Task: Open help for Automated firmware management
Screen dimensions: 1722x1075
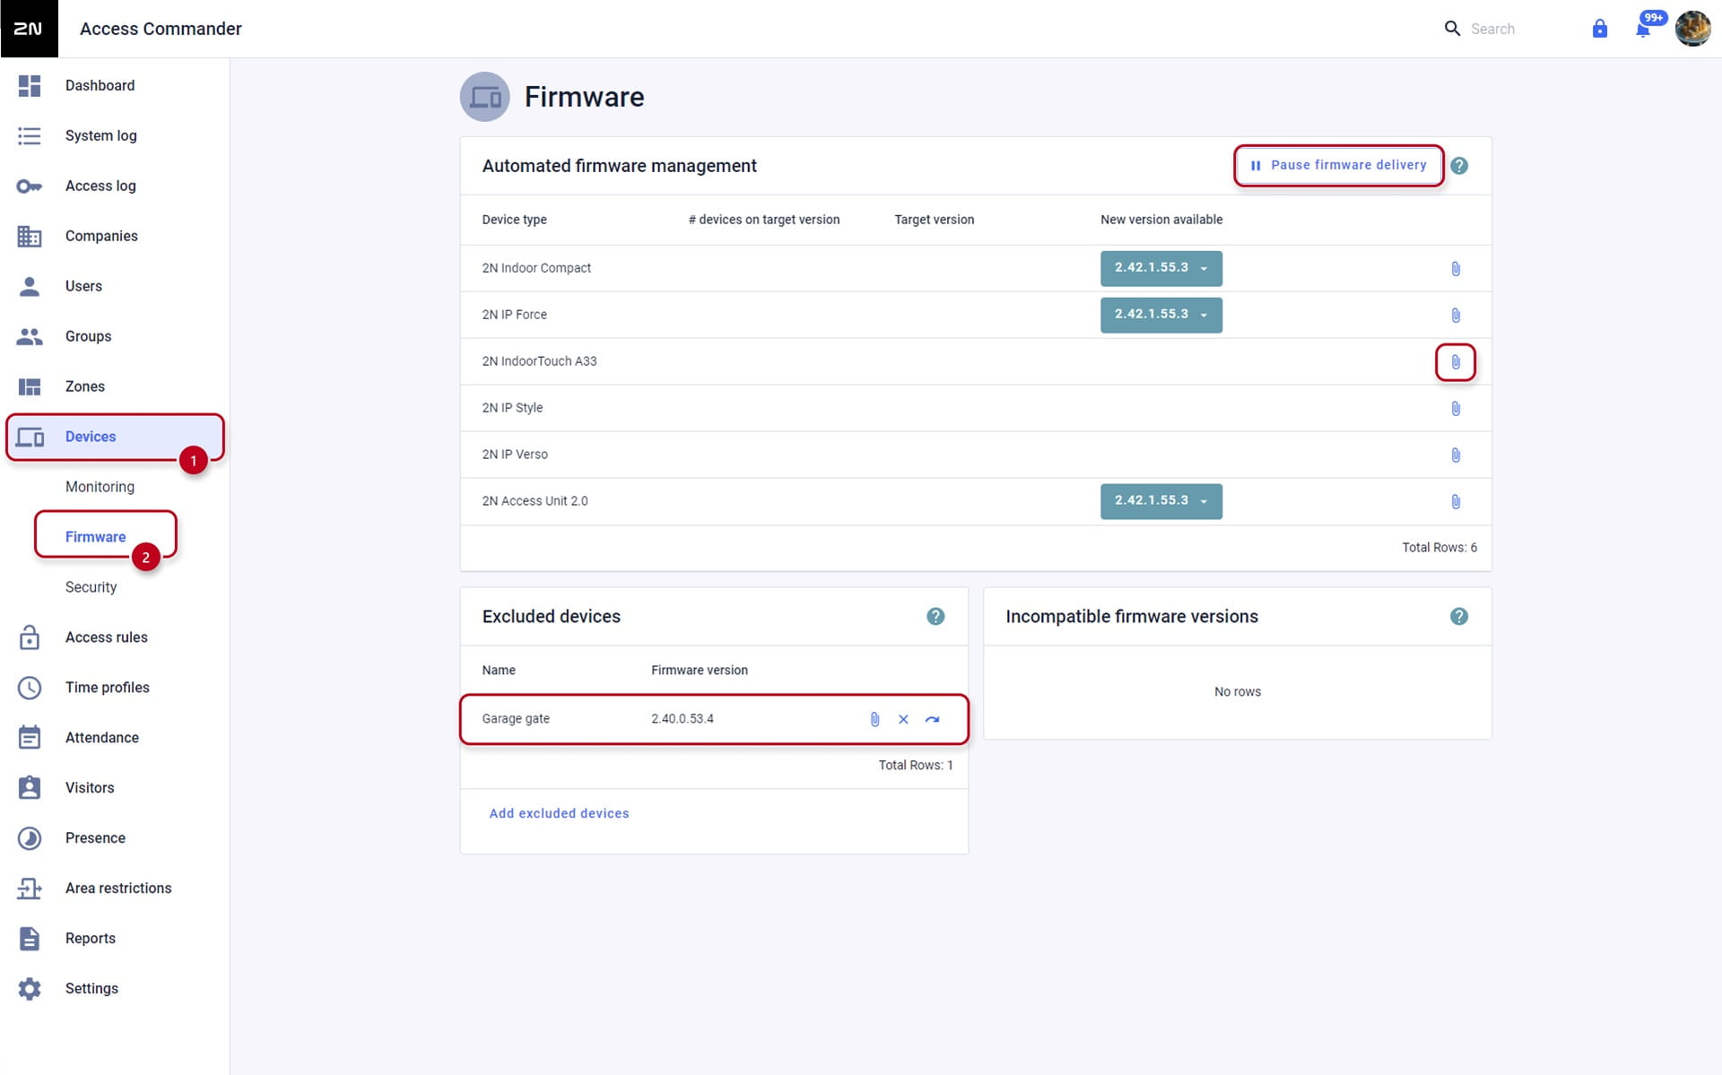Action: point(1459,166)
